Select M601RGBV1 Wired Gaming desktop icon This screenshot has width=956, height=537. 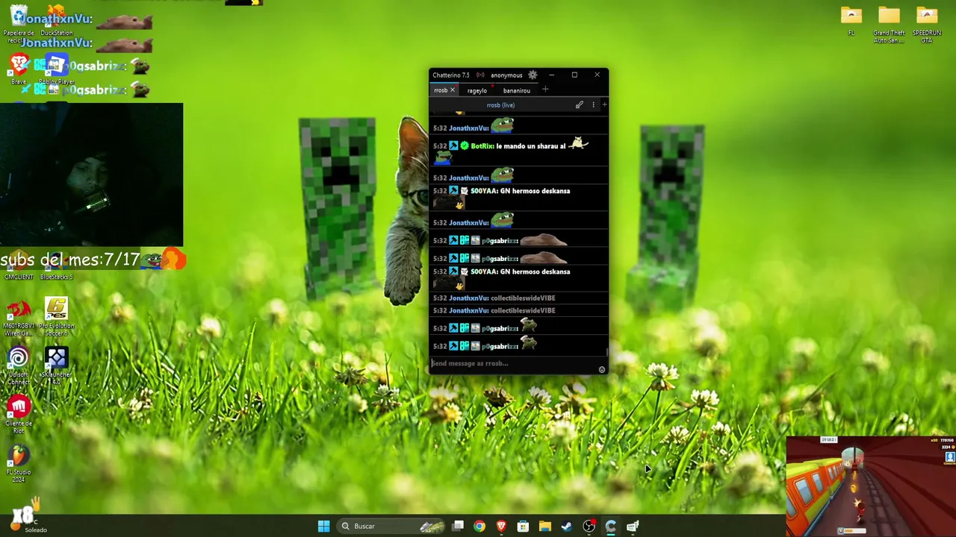pyautogui.click(x=19, y=317)
